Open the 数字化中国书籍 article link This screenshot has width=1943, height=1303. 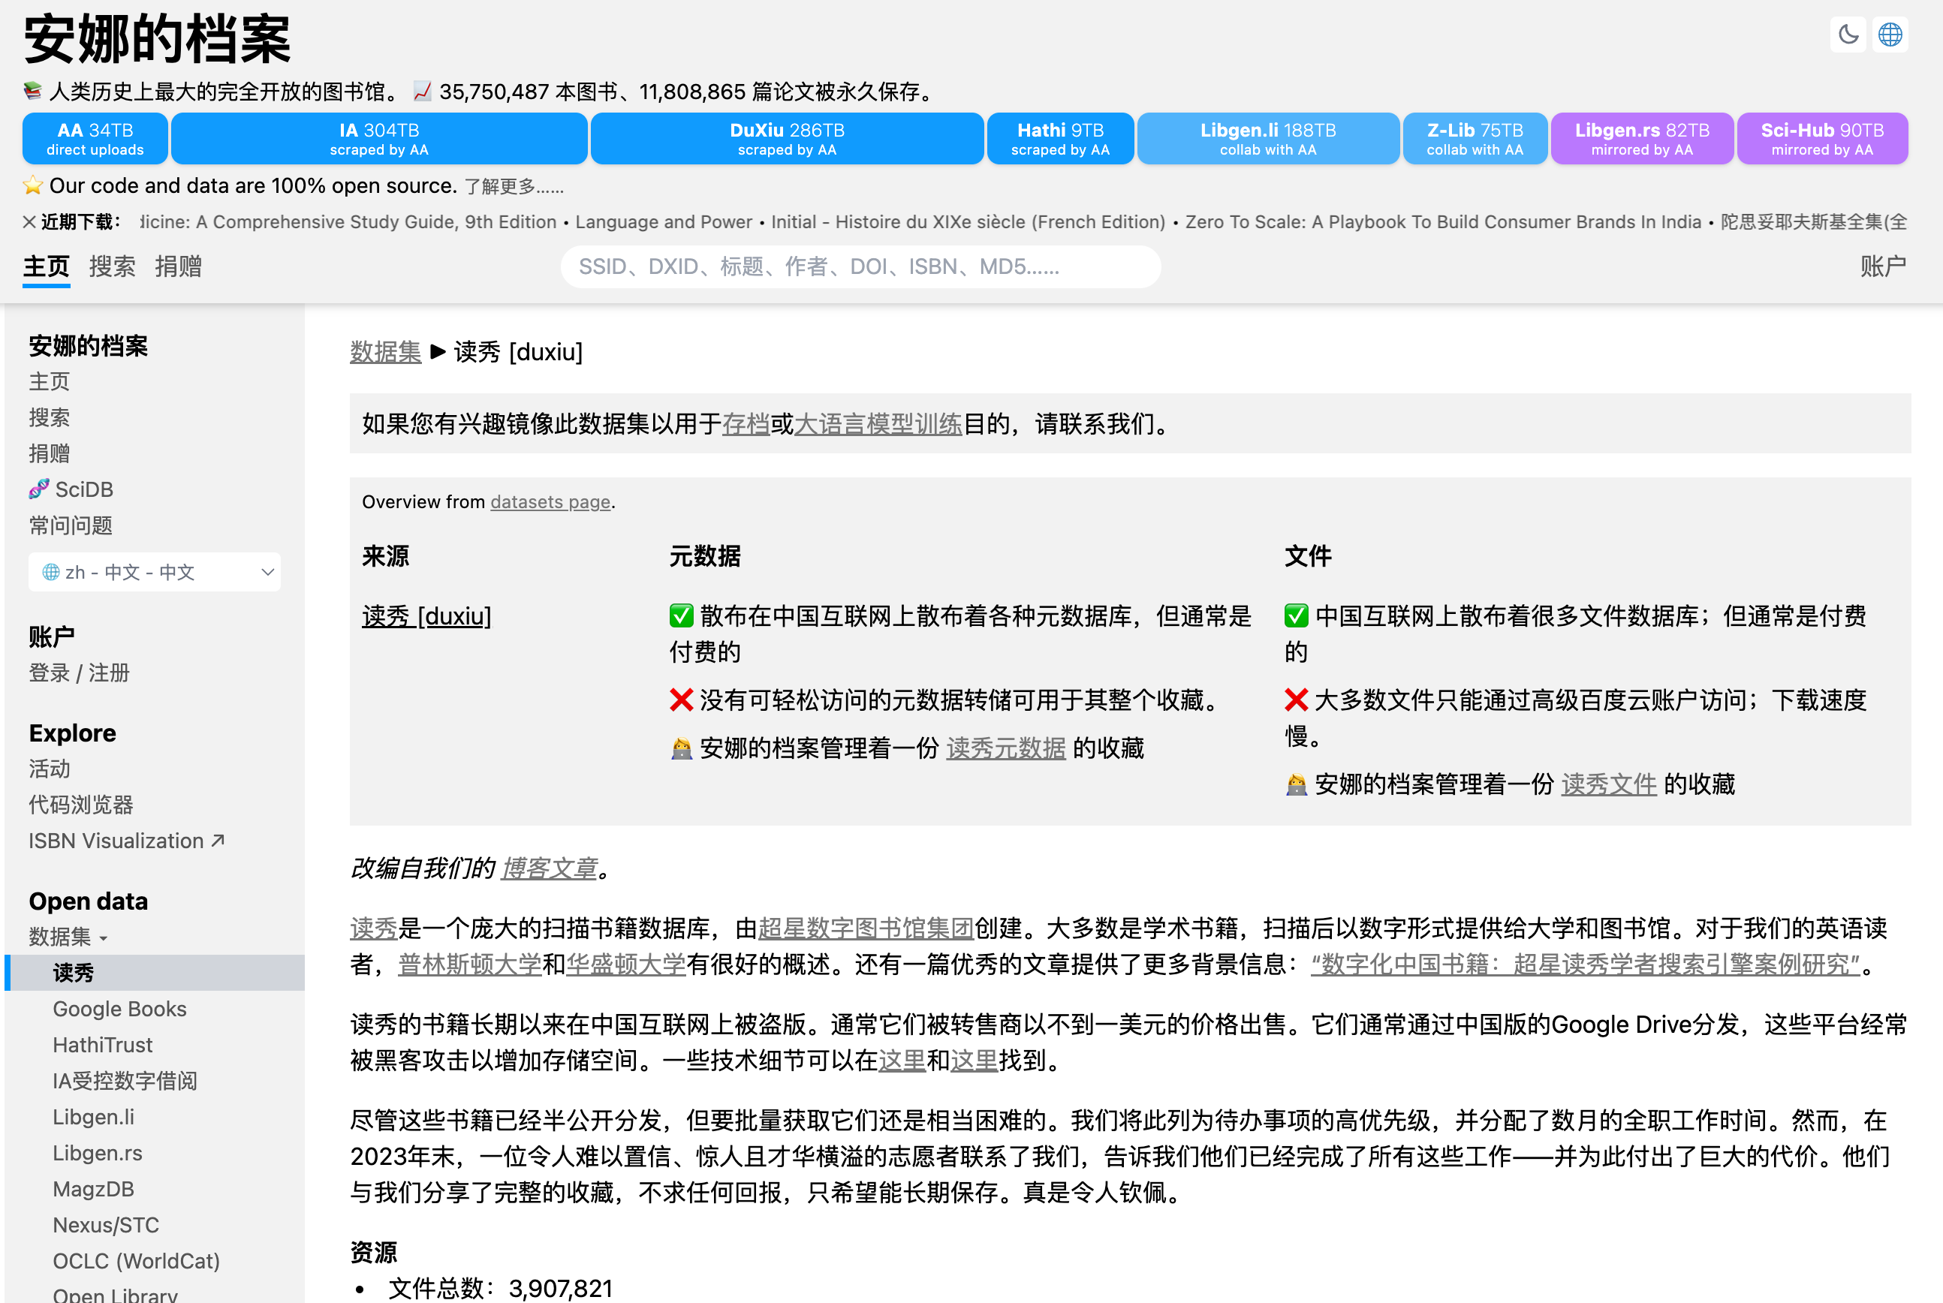1586,964
